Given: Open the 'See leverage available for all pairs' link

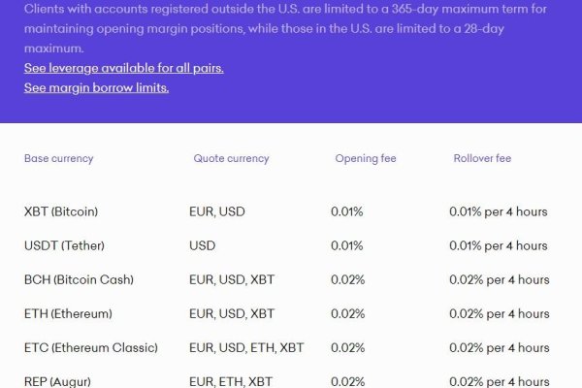Looking at the screenshot, I should point(124,68).
